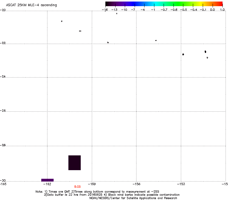Select the "-0.7" color scale label
The image size is (228, 200).
[x=164, y=10]
